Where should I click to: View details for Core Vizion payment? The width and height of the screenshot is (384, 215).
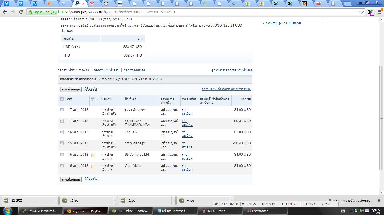pos(187,168)
